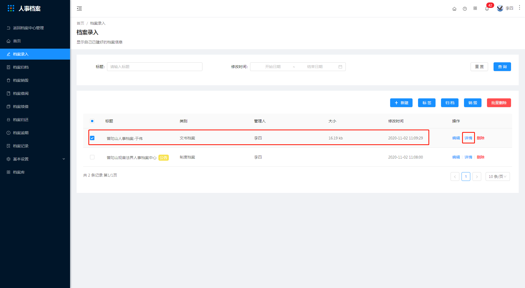Toggle the select-all checkbox in table header

pyautogui.click(x=92, y=121)
